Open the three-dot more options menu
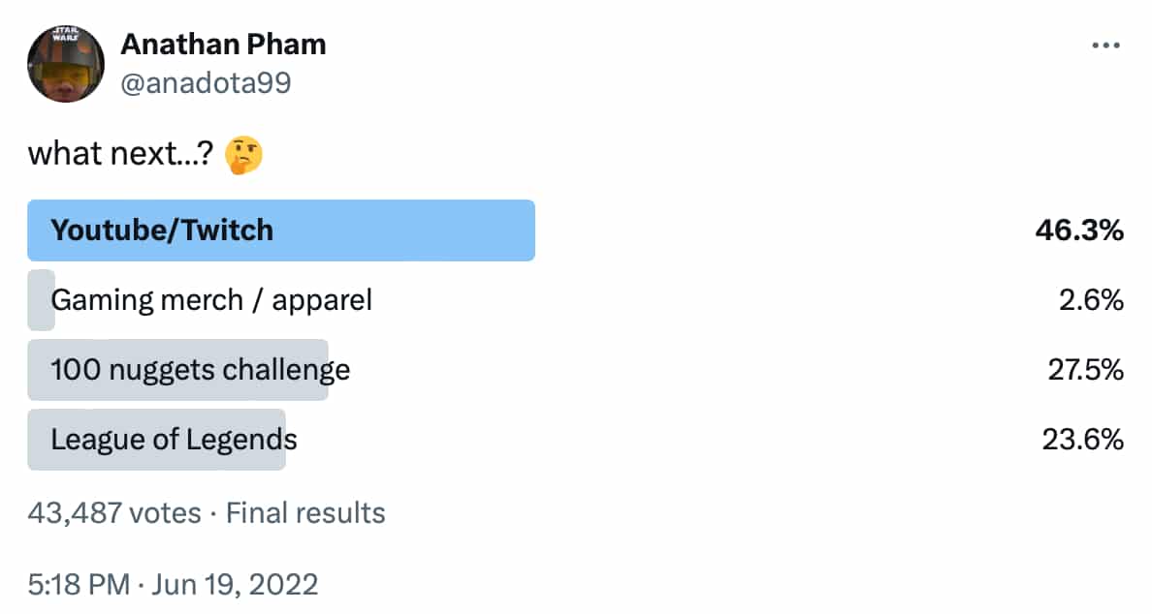This screenshot has width=1152, height=614. pos(1105,46)
